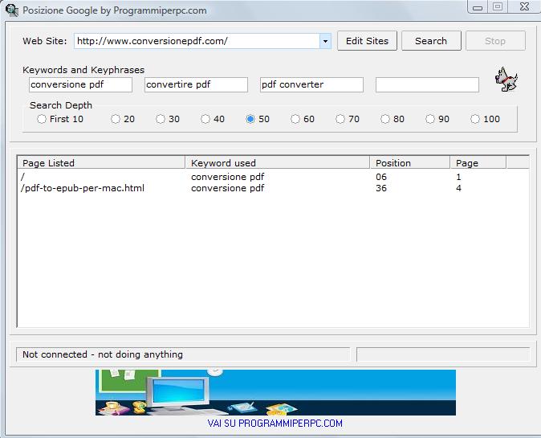Choose search depth 100
The image size is (541, 438).
click(x=475, y=119)
